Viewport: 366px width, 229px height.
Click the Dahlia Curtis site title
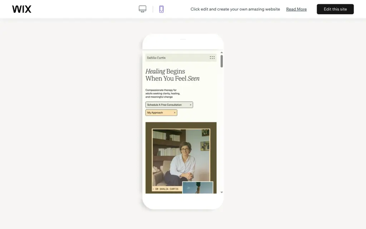click(x=156, y=58)
